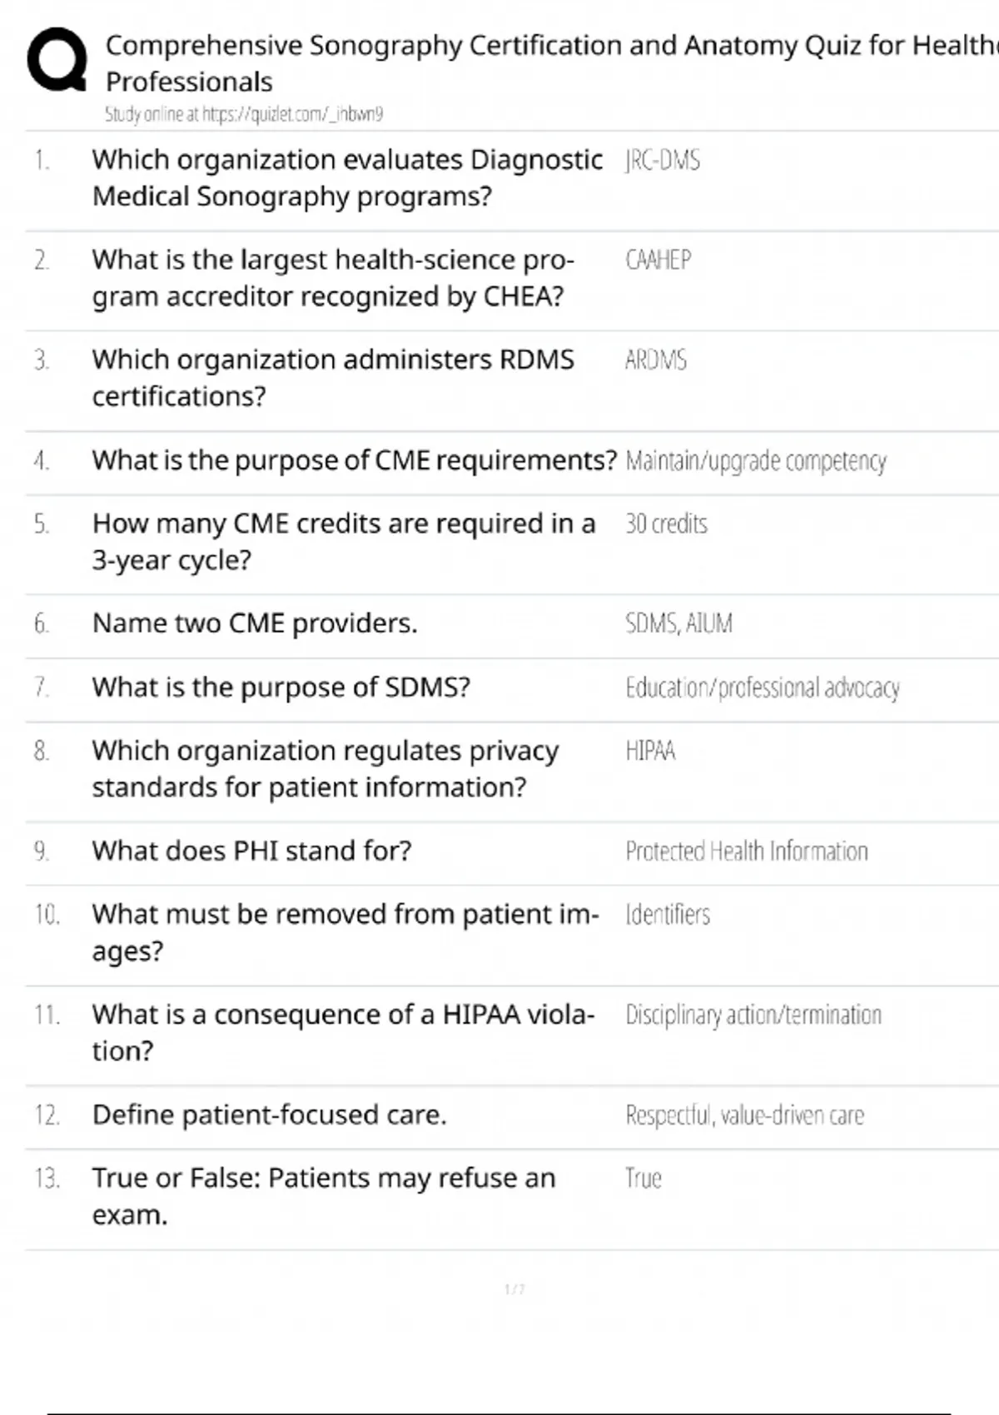Click the Quizlet Q logo icon

click(57, 59)
